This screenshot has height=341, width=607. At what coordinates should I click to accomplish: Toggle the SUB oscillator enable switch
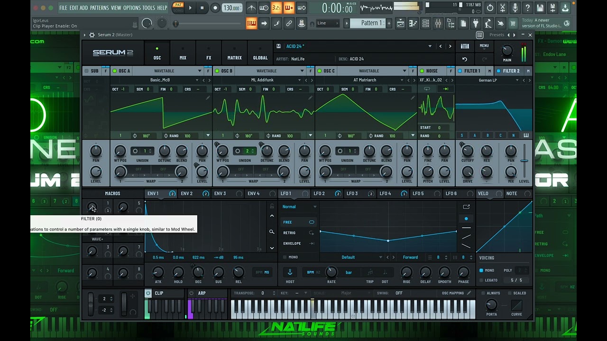(86, 71)
